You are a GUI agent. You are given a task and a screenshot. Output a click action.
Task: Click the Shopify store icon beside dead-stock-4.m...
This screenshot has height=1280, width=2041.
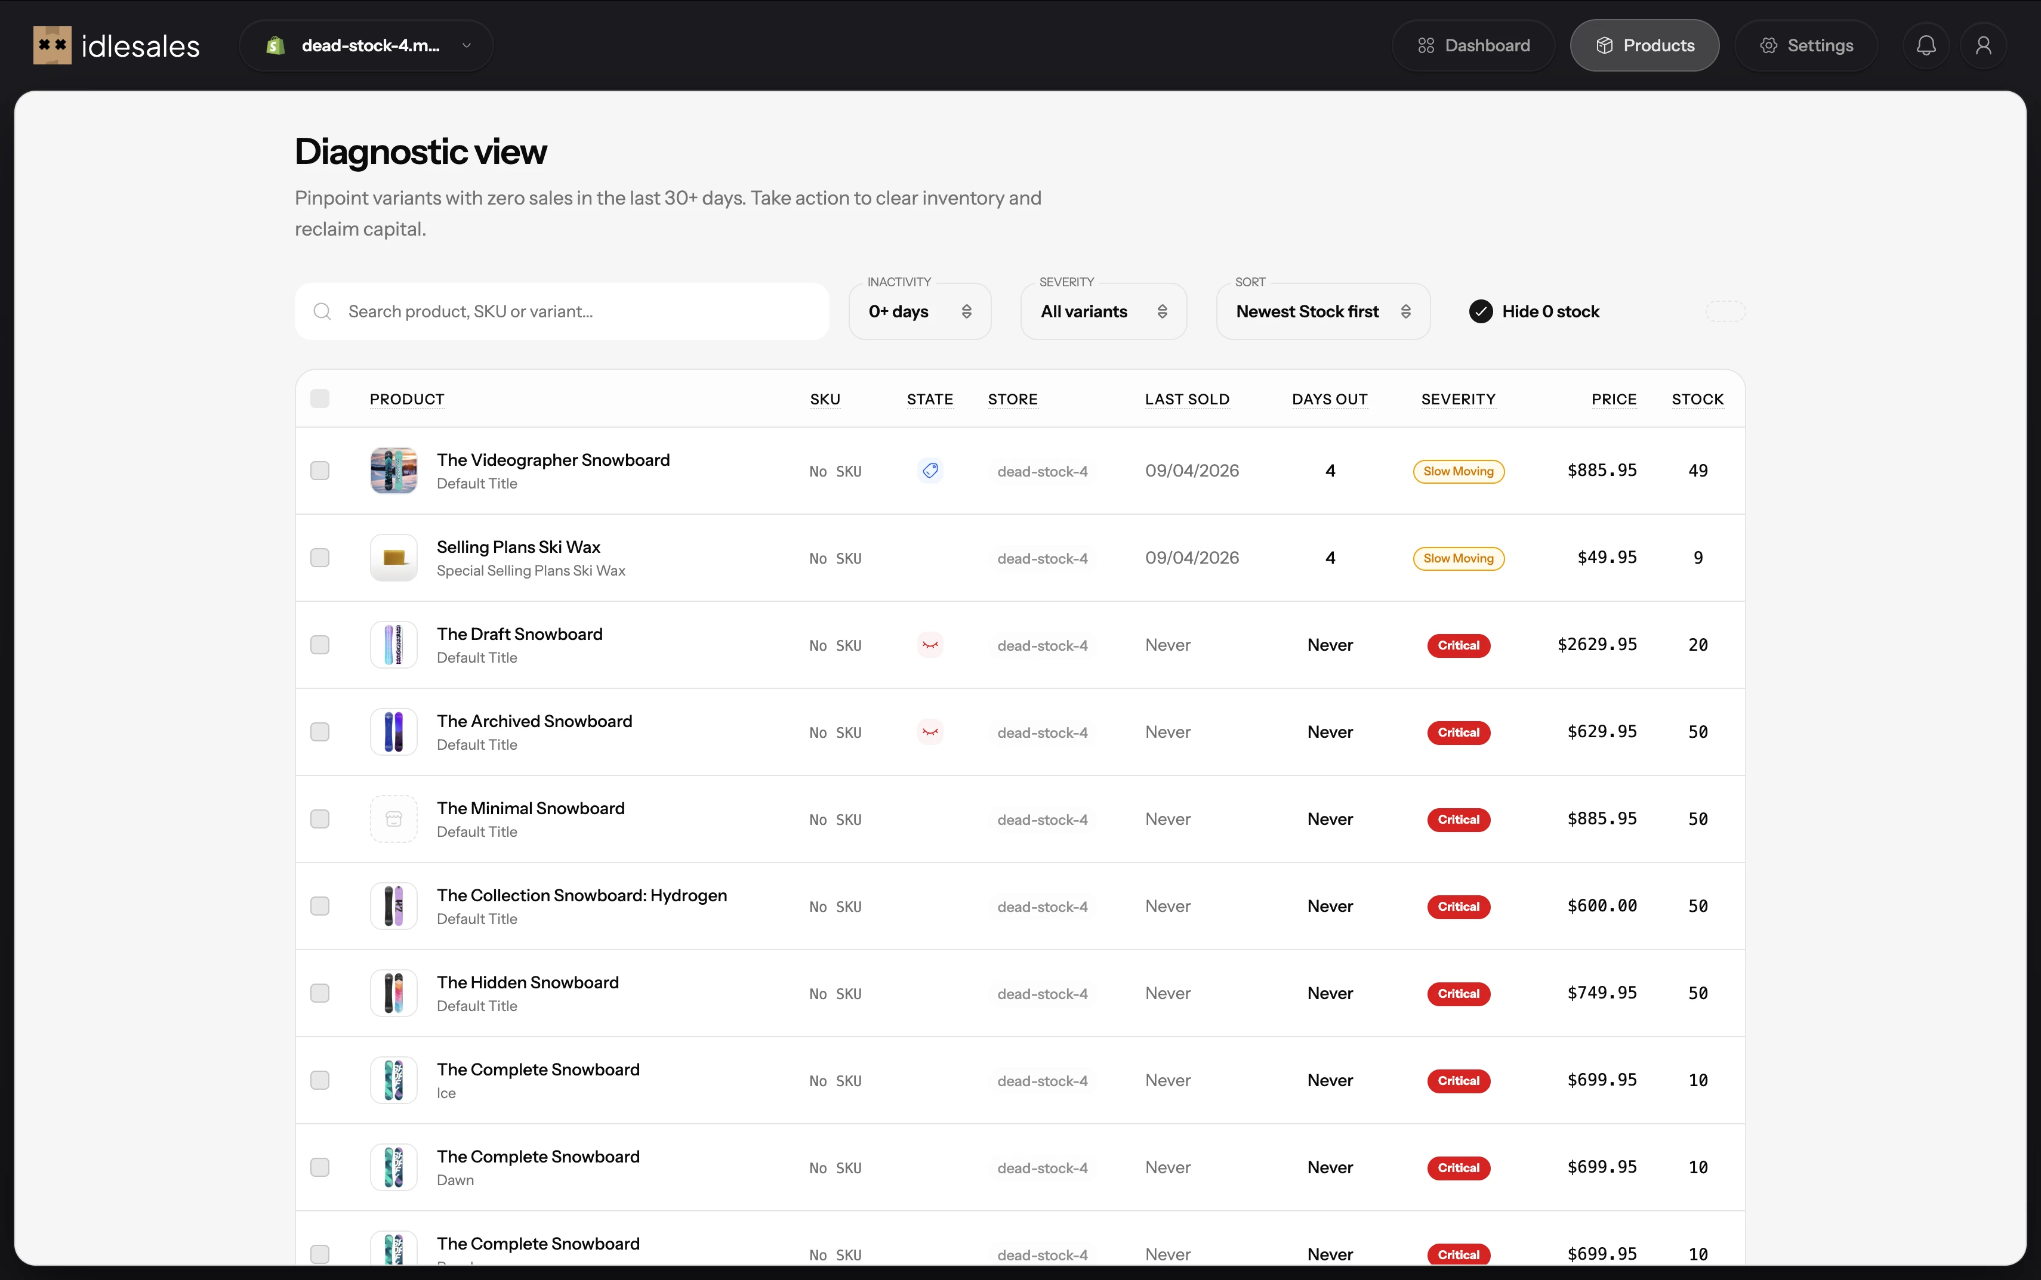tap(273, 45)
